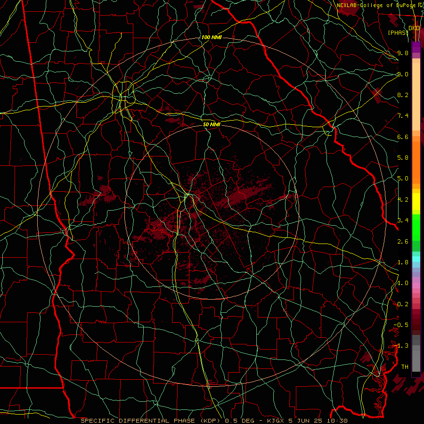424x424 pixels.
Task: Click the -1.3 value on color scale
Action: (401, 346)
